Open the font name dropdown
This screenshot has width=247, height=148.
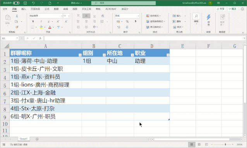click(62, 16)
